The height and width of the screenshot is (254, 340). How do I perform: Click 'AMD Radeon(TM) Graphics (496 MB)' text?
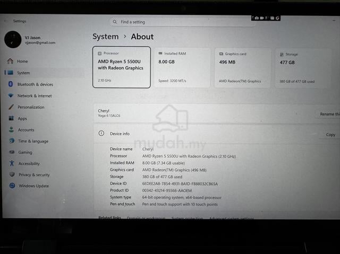click(174, 170)
